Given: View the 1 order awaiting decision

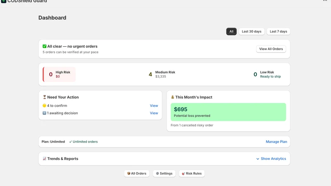Looking at the screenshot, I should pyautogui.click(x=154, y=113).
